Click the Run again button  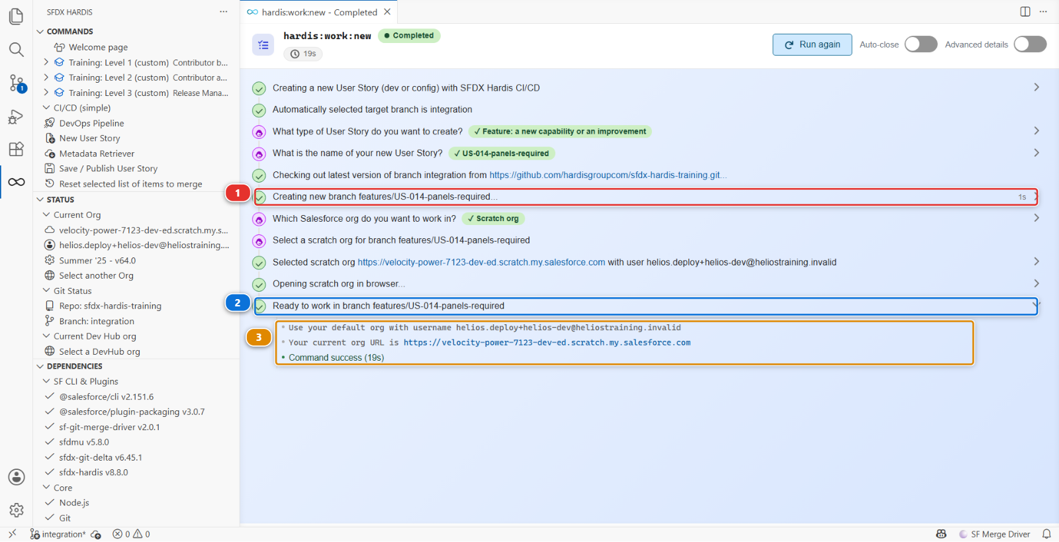click(812, 44)
